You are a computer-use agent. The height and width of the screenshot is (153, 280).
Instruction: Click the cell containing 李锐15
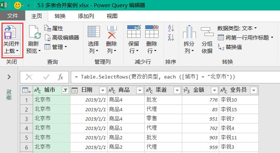(239, 109)
